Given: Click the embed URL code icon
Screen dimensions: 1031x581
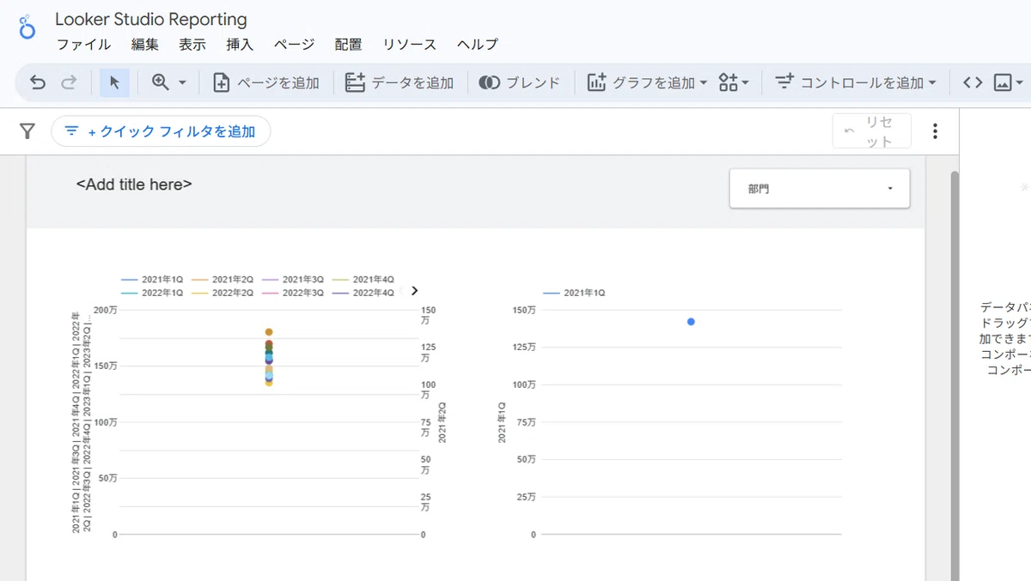Looking at the screenshot, I should click(973, 82).
